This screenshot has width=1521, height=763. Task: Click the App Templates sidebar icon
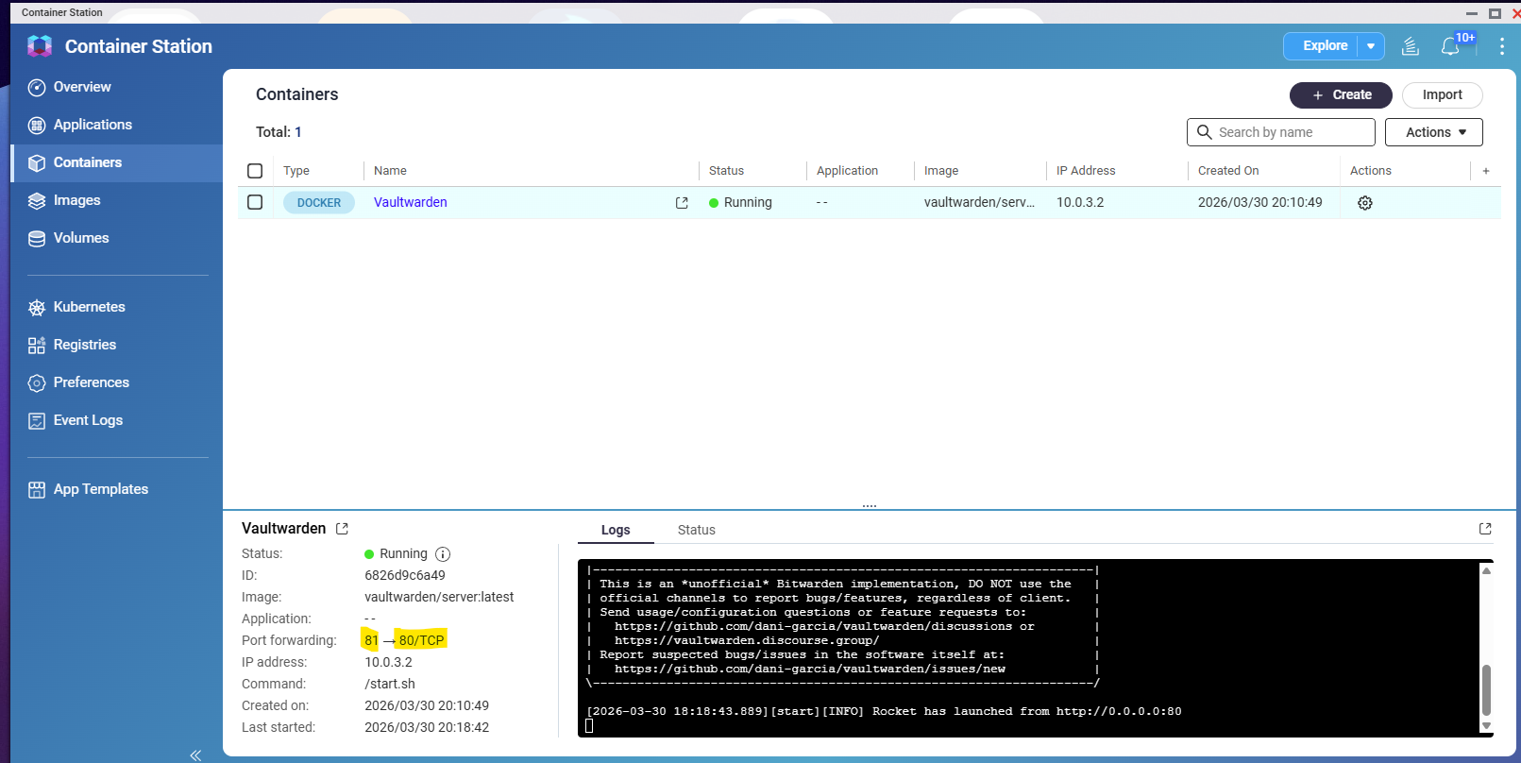click(x=37, y=490)
